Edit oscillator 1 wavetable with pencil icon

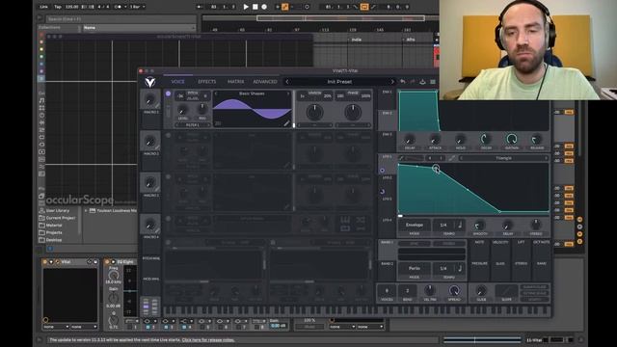(x=286, y=123)
